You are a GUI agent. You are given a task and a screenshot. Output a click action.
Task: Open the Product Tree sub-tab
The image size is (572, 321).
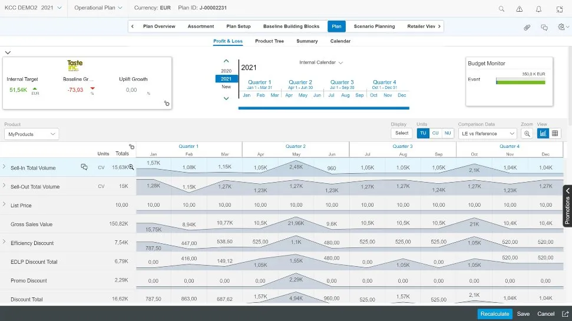point(269,41)
